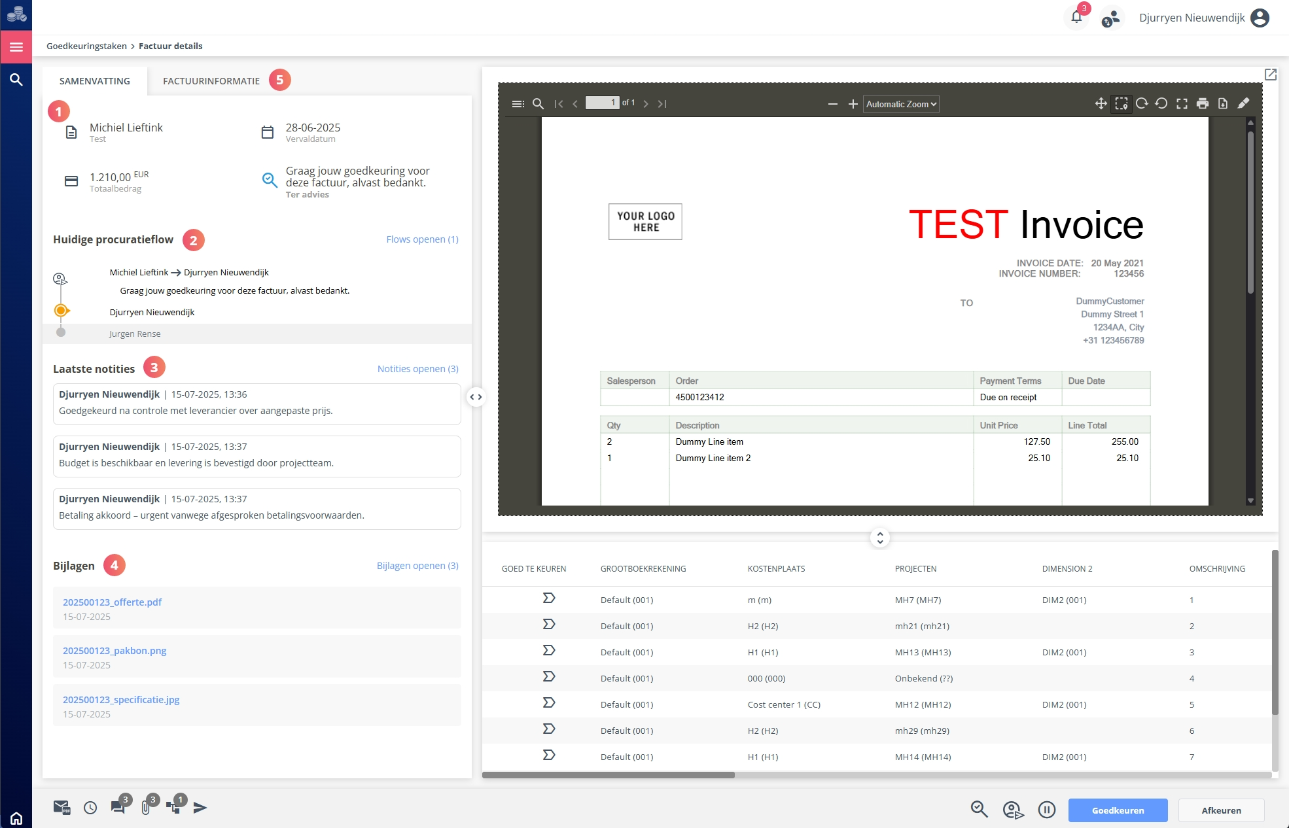Screen dimensions: 1289x828
Task: Open the history clock icon
Action: 90,808
